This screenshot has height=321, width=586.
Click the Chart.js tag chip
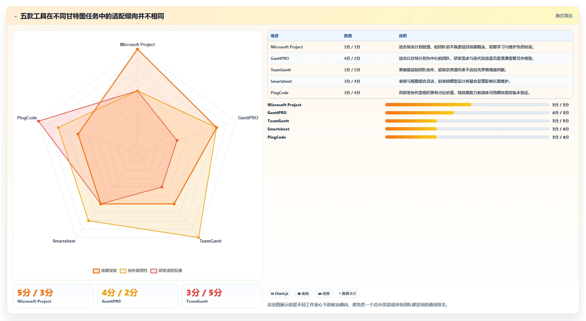point(279,294)
